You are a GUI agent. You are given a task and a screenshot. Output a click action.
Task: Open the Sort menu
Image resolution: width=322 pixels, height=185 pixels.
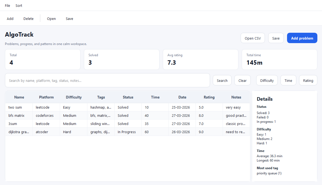19,5
